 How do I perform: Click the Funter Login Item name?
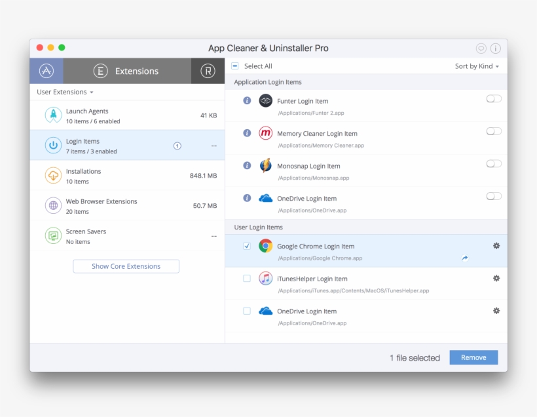click(x=303, y=101)
